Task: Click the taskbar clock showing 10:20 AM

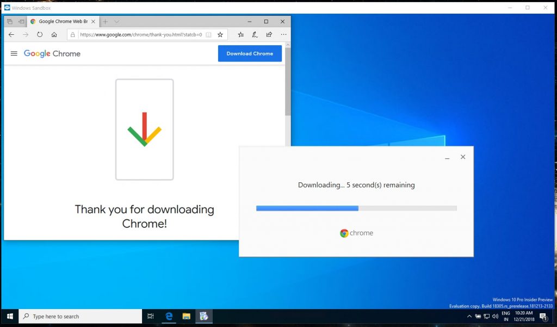Action: 524,316
